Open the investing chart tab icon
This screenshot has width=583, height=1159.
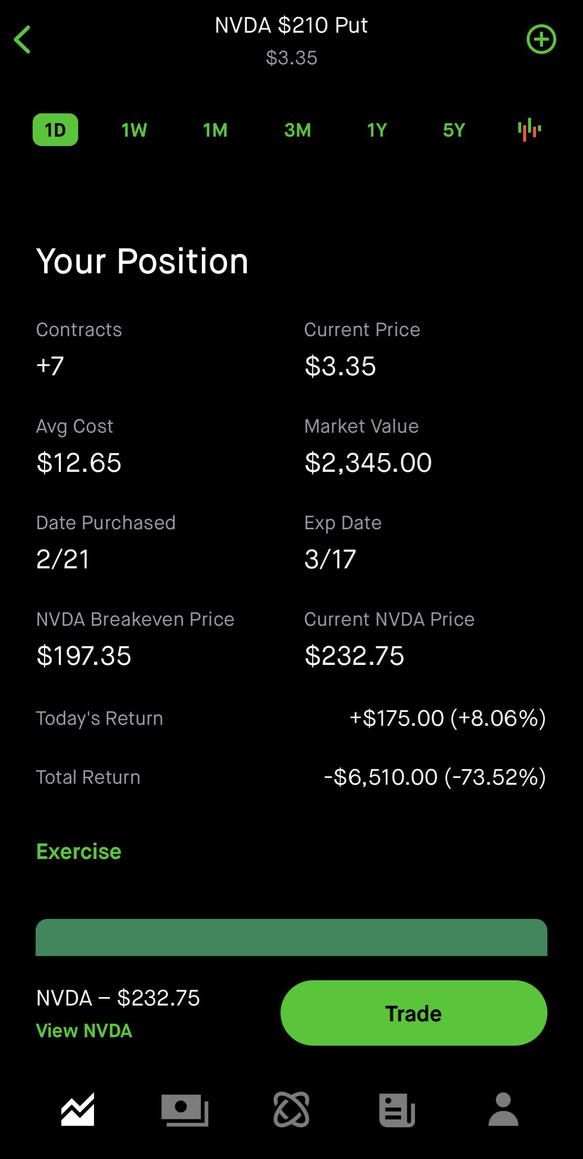78,1109
